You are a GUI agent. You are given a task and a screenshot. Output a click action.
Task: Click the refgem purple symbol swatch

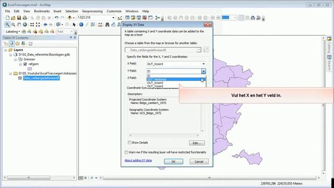(x=30, y=69)
